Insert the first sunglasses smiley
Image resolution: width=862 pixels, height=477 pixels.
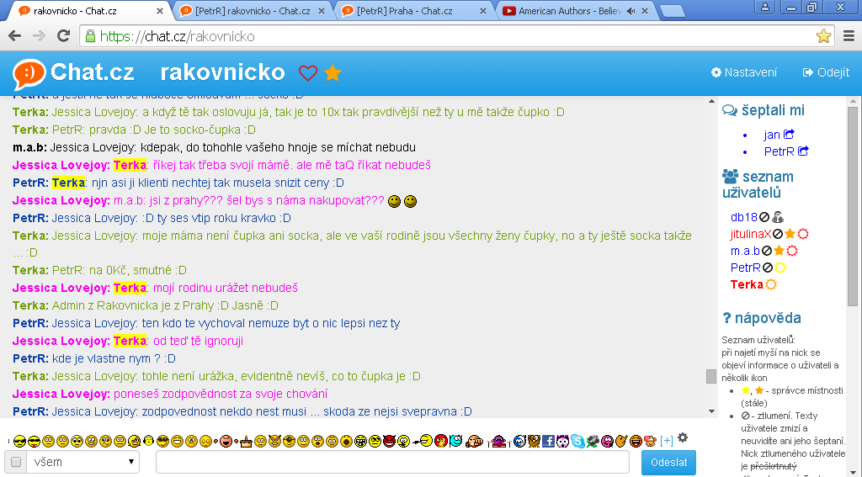pyautogui.click(x=19, y=442)
